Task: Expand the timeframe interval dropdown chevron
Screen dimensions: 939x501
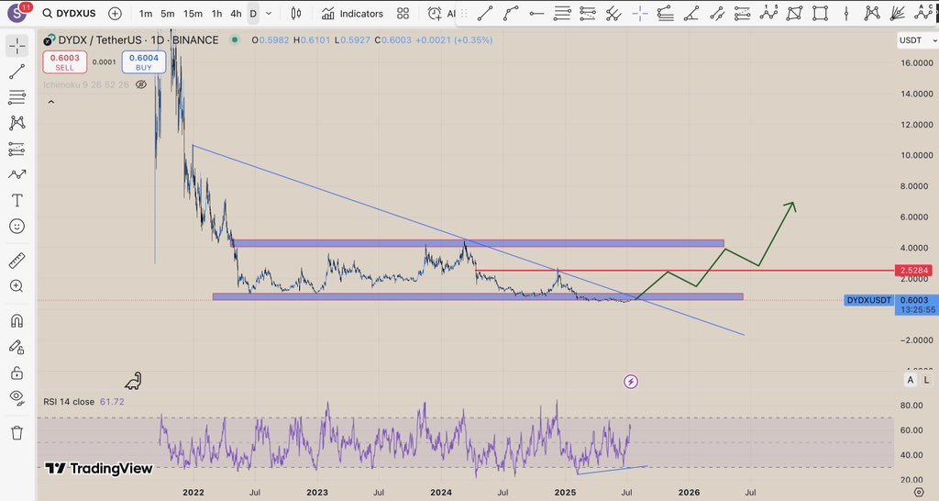Action: click(268, 14)
